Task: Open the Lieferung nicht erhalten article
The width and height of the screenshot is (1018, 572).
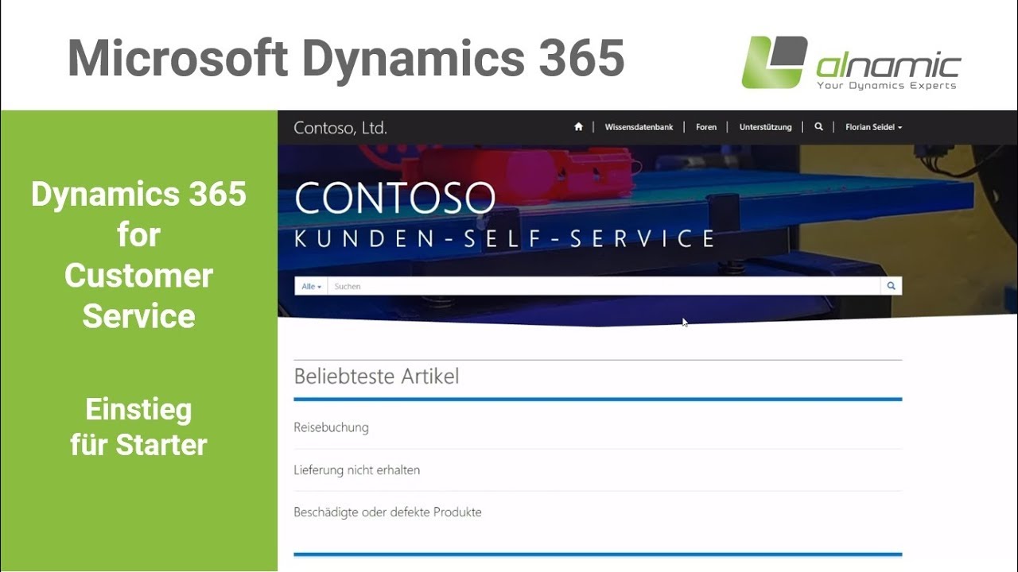Action: [x=356, y=470]
